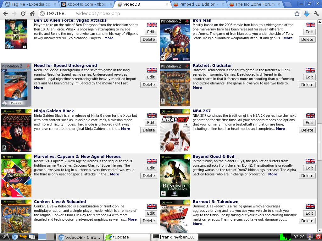Launch Chromium from the taskbar launcher icon

coord(14,237)
